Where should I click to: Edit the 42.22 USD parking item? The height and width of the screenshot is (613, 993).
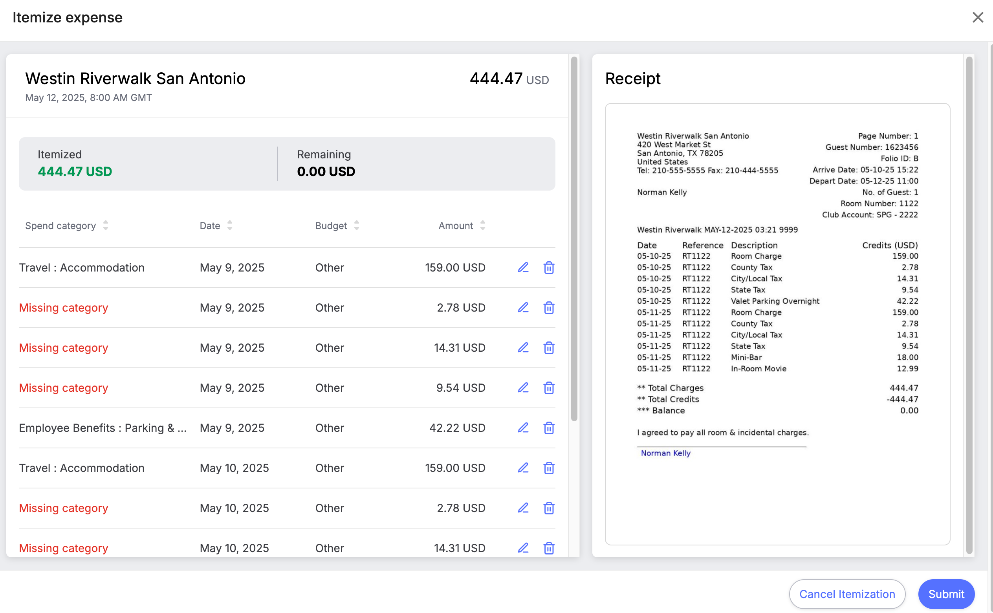click(x=523, y=428)
